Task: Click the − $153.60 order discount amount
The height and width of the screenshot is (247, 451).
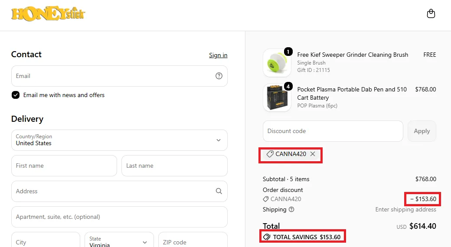Action: pos(423,199)
